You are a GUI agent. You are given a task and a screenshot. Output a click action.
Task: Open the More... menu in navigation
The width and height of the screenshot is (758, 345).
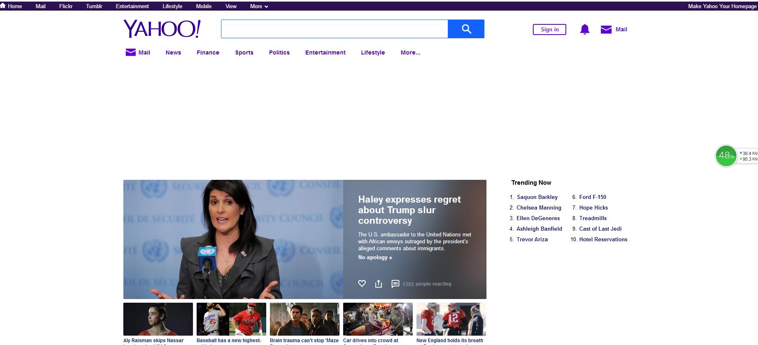[x=410, y=52]
